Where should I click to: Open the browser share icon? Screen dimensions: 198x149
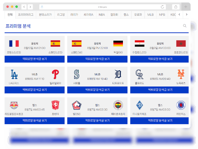(176, 7)
